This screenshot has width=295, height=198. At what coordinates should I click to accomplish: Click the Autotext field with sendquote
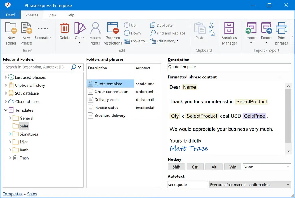(x=187, y=184)
